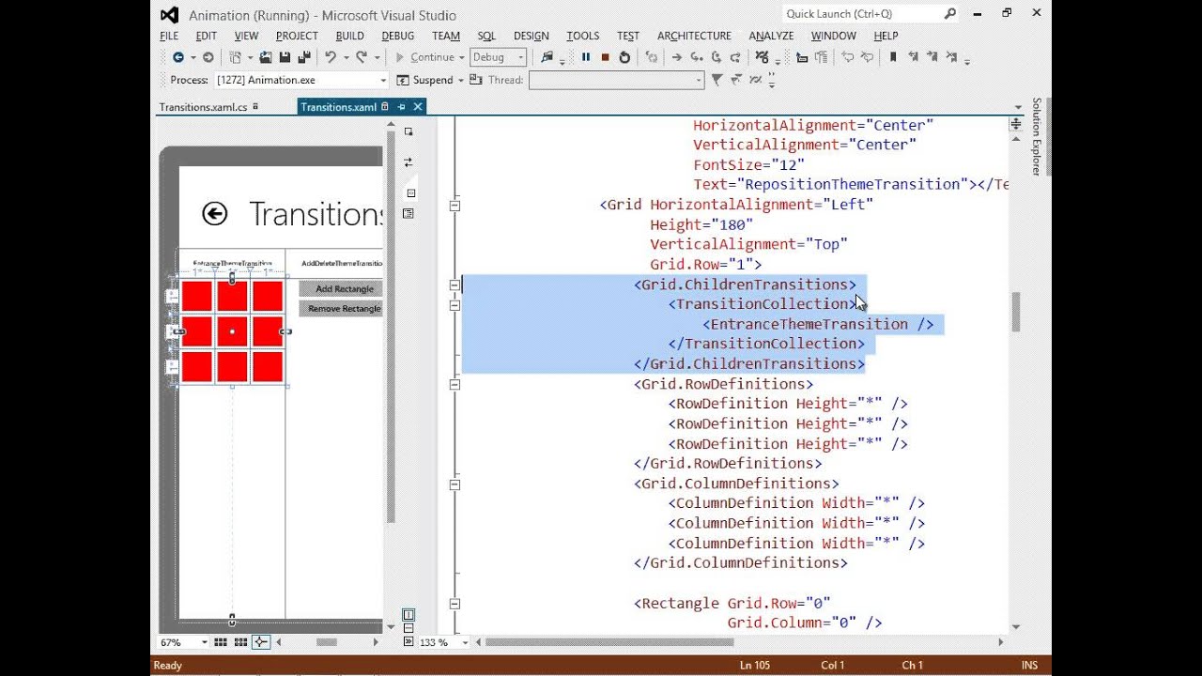Screen dimensions: 1202x676
Task: Open the ARCHITECTURE menu
Action: [694, 36]
